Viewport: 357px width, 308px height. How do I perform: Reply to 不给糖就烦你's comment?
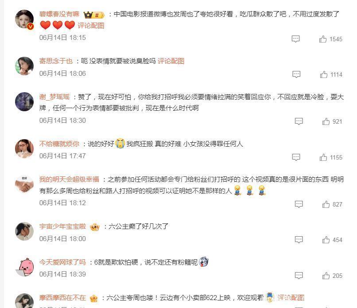point(296,157)
